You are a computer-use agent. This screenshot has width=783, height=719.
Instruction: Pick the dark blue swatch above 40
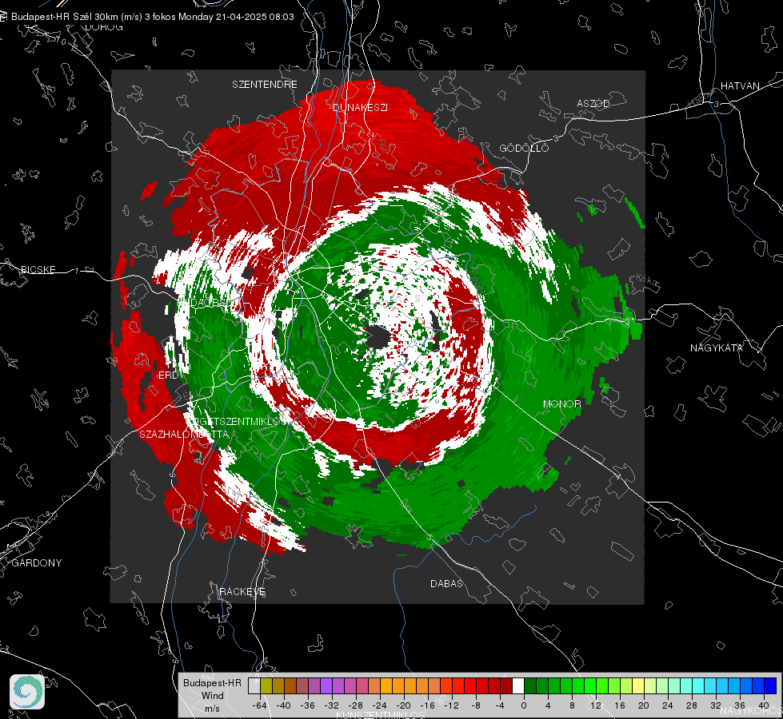770,686
